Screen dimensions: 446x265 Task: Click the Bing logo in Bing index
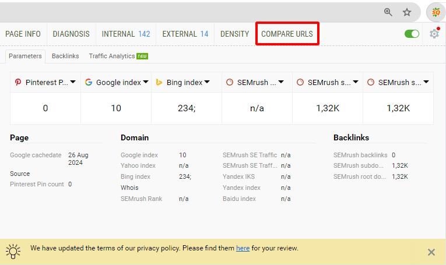coord(159,83)
